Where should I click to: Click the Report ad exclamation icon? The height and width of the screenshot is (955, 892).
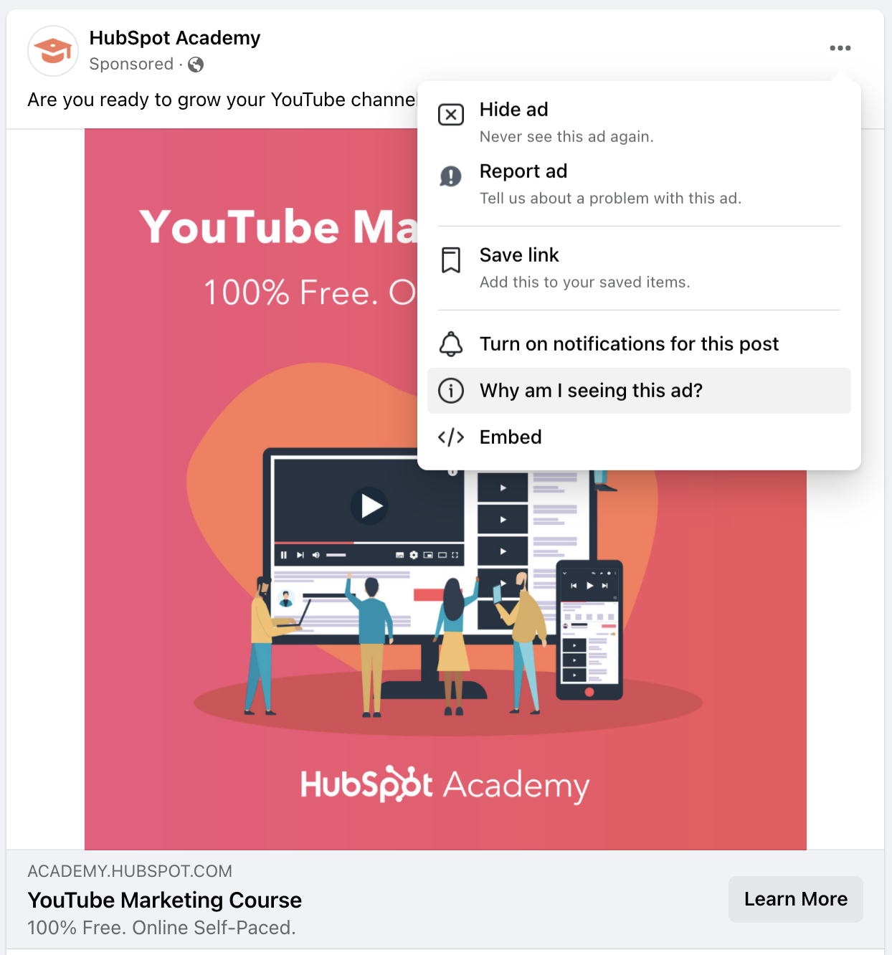click(451, 176)
